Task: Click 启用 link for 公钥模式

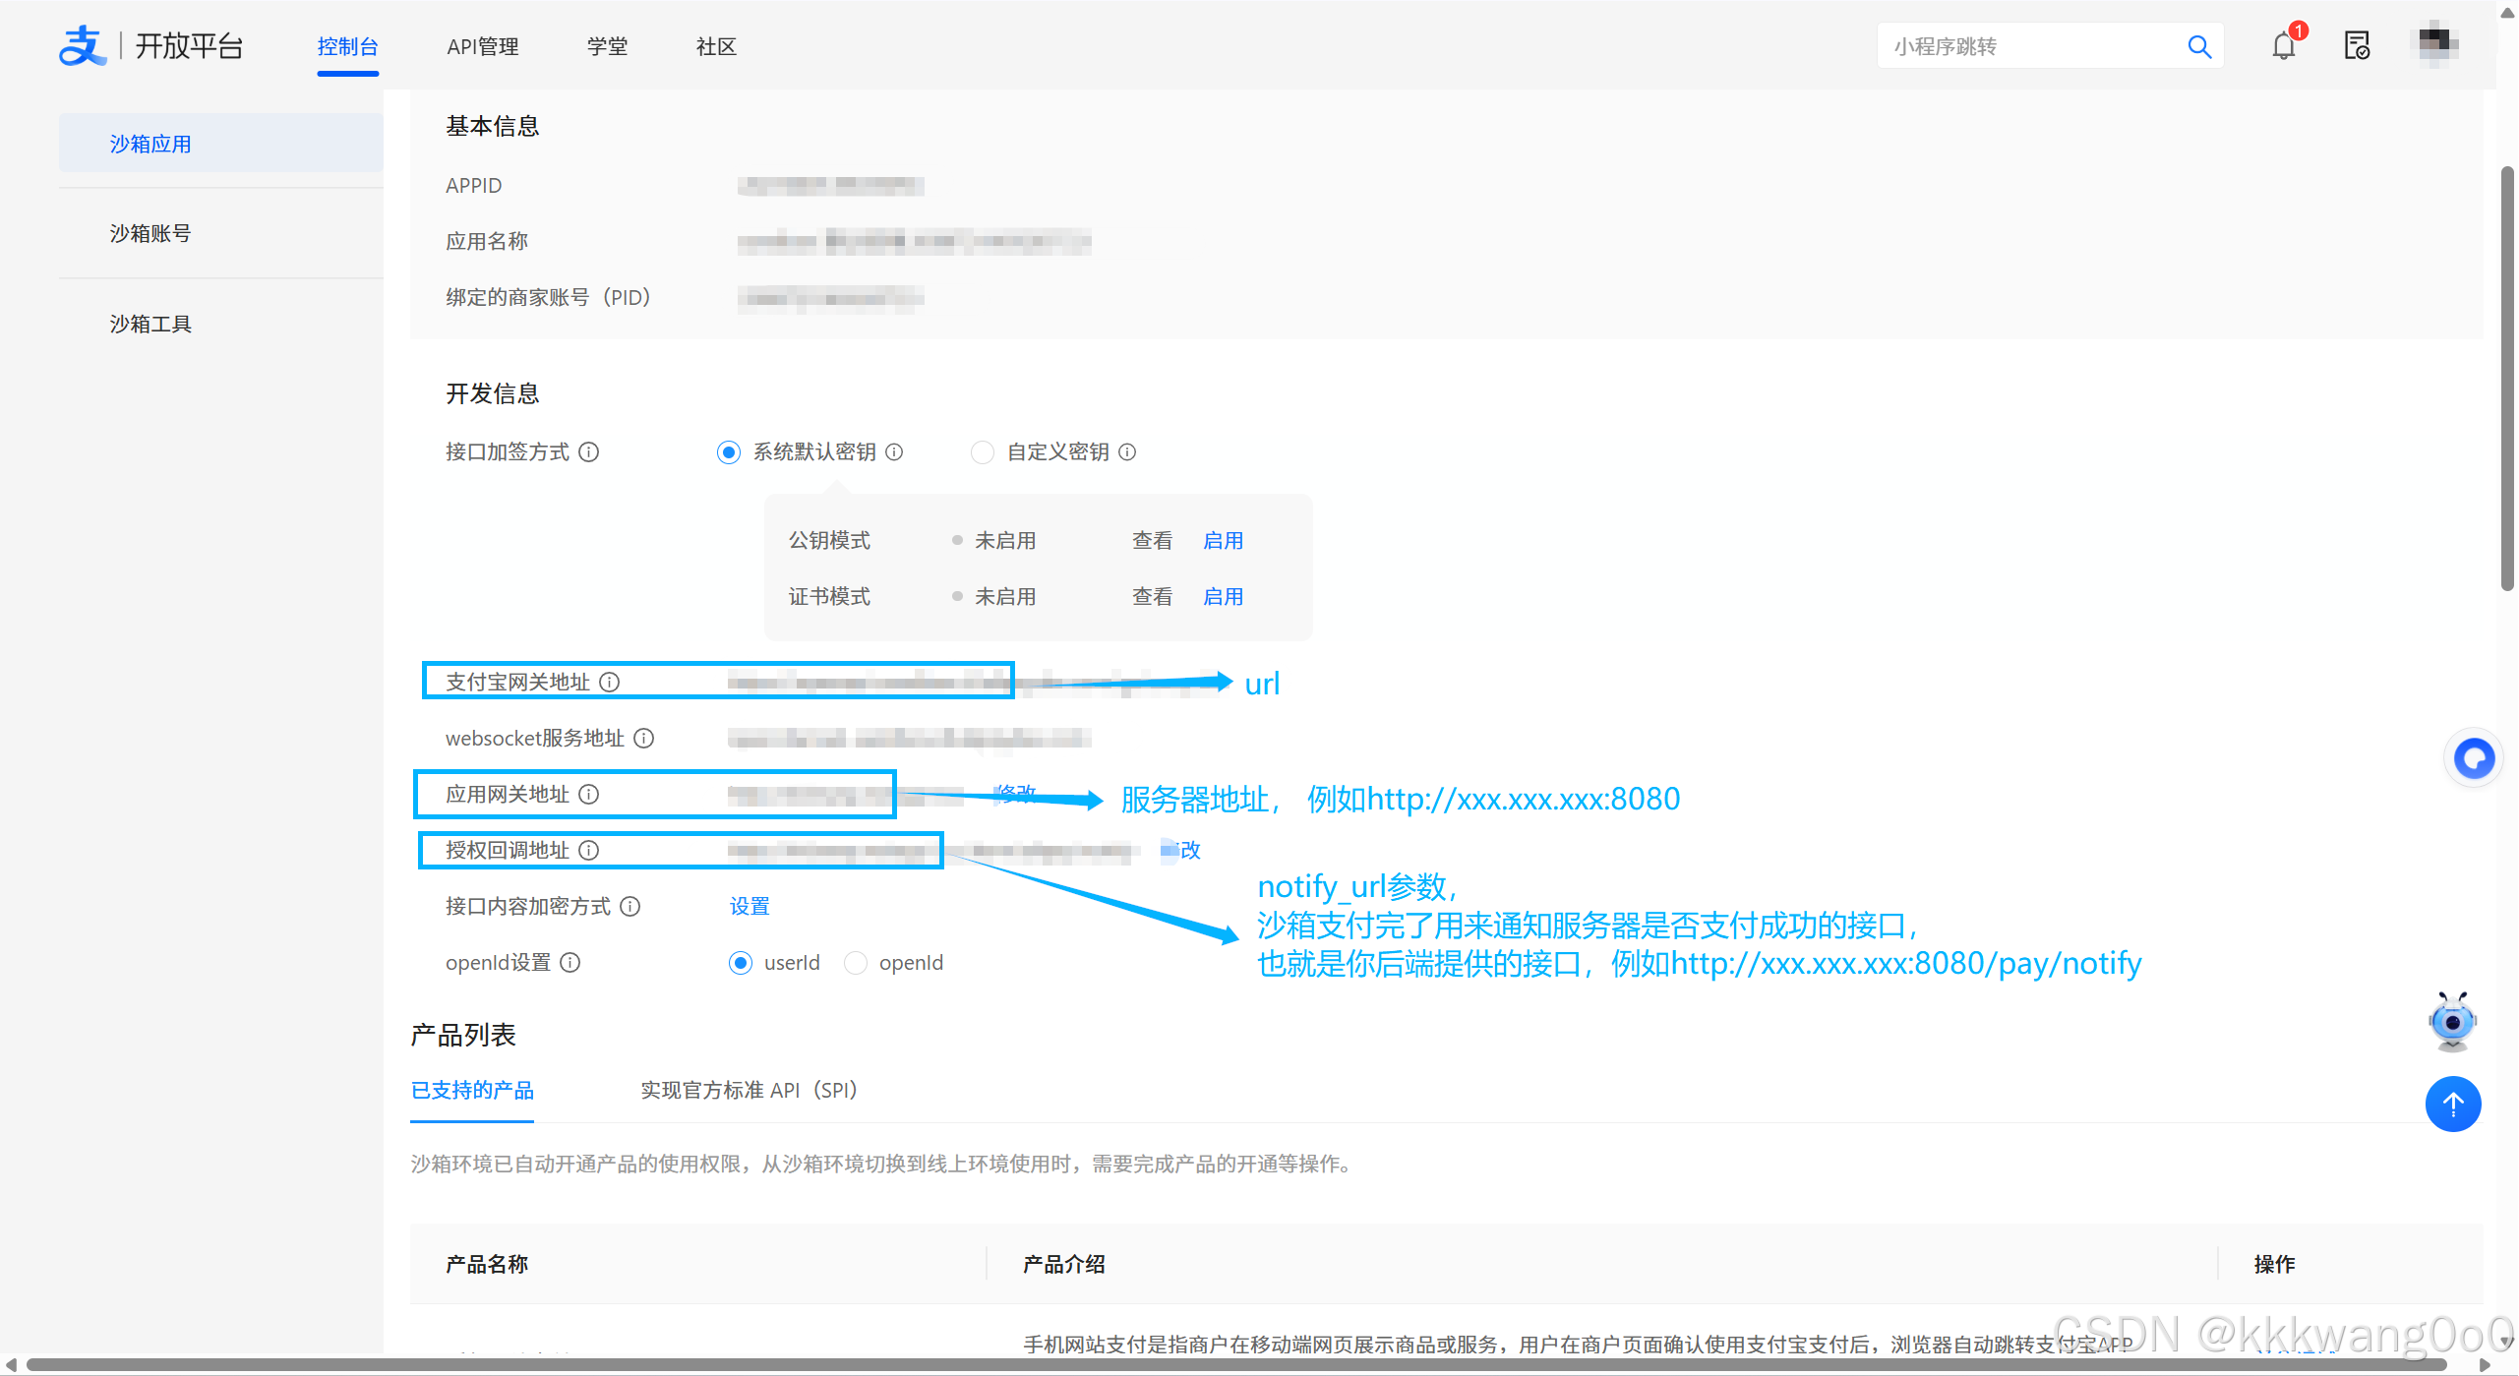Action: click(1223, 540)
